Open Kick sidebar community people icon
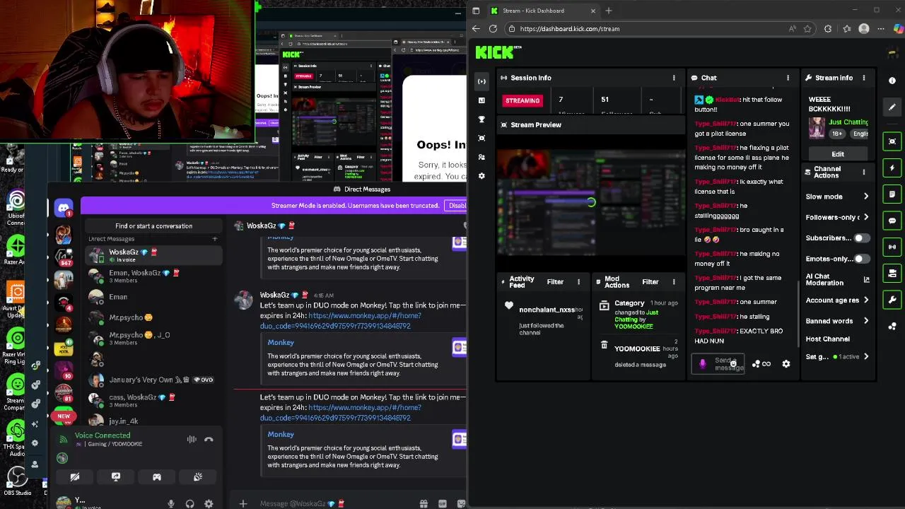905x509 pixels. point(481,157)
